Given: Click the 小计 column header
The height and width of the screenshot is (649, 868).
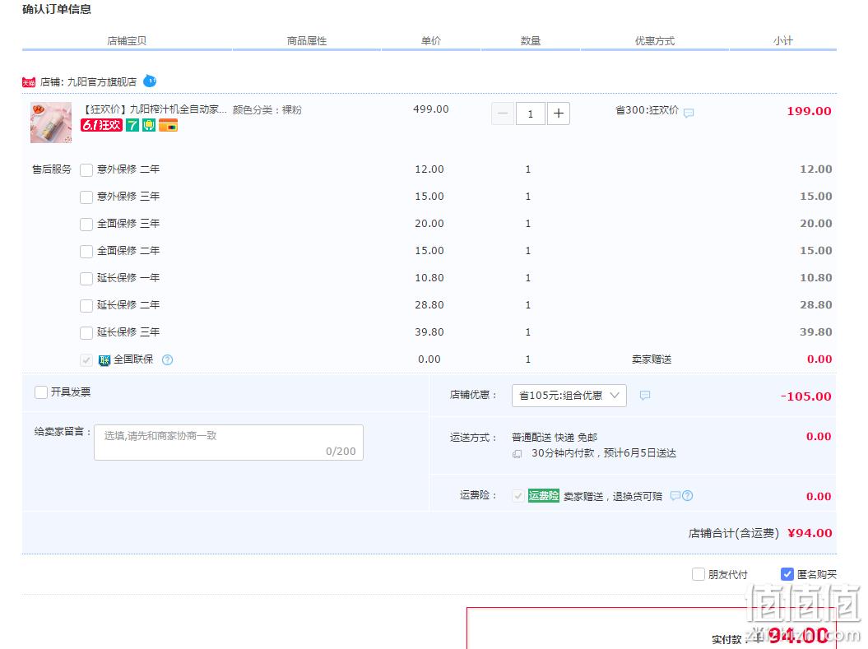Looking at the screenshot, I should coord(783,41).
